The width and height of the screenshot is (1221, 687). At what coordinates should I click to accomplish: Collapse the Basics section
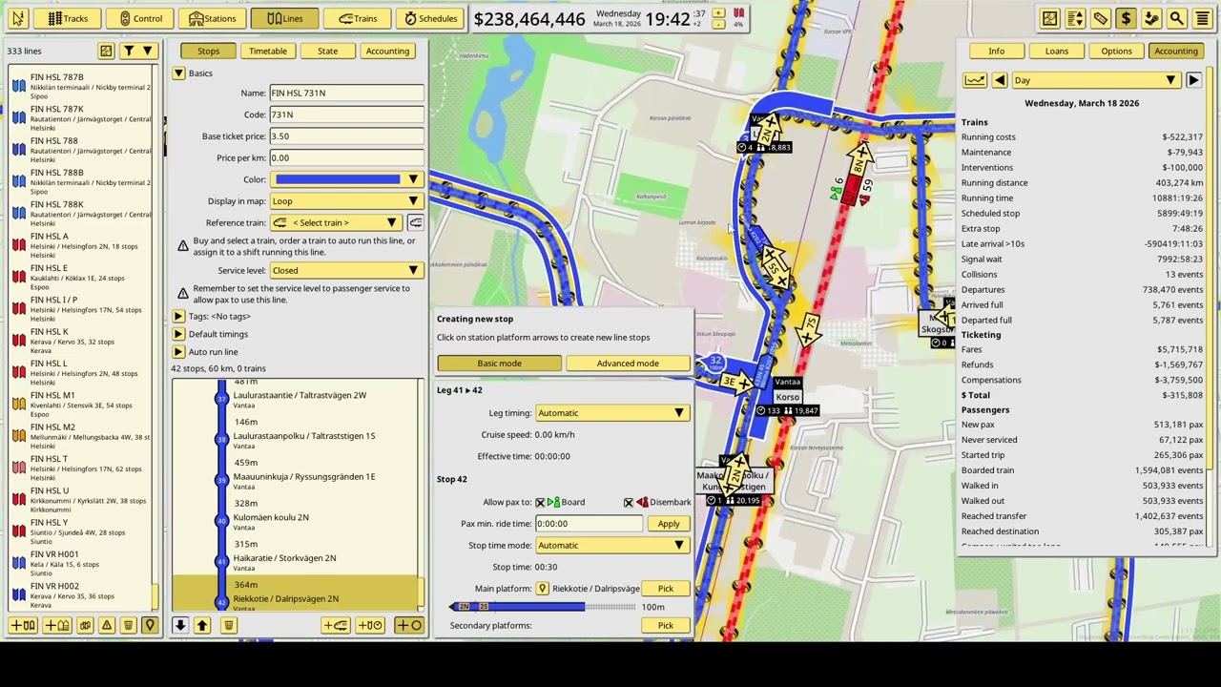(x=178, y=73)
